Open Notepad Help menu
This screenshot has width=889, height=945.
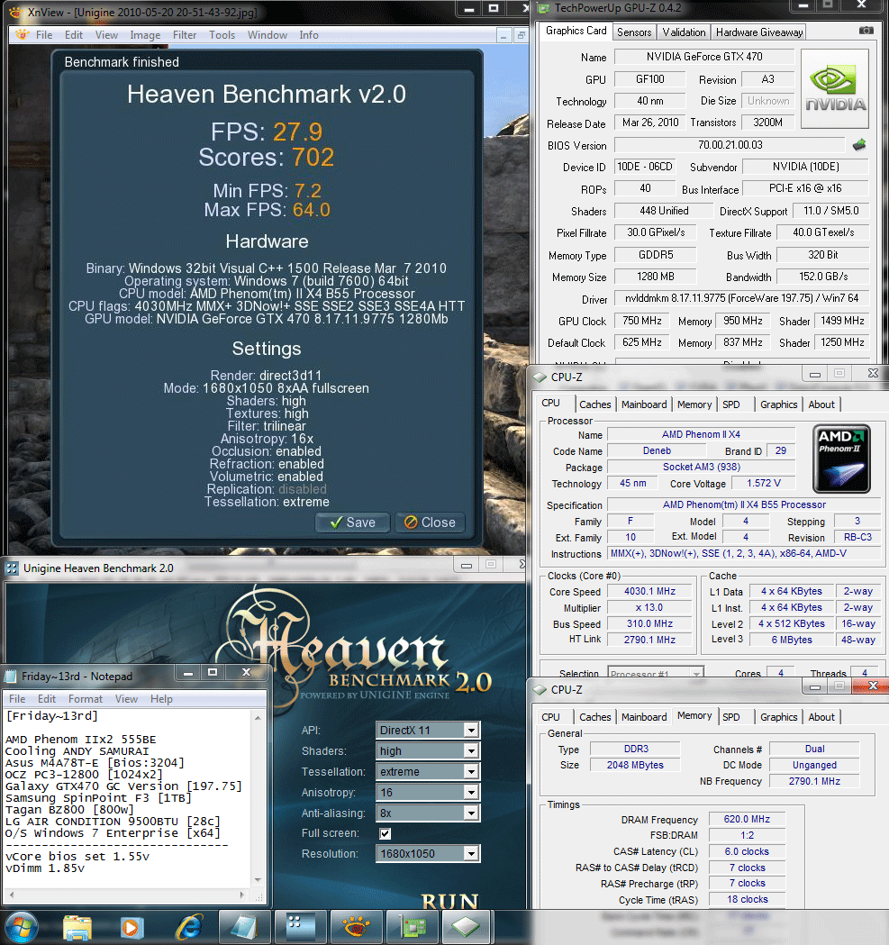(x=161, y=698)
